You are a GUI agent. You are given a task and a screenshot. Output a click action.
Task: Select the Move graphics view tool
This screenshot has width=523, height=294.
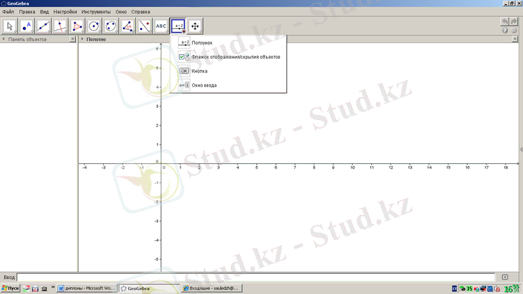coord(195,26)
